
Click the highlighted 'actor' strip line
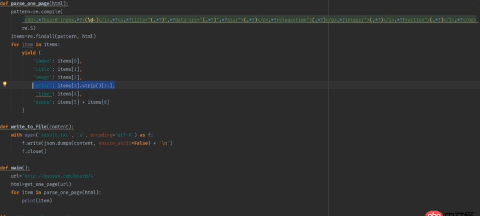pos(74,85)
